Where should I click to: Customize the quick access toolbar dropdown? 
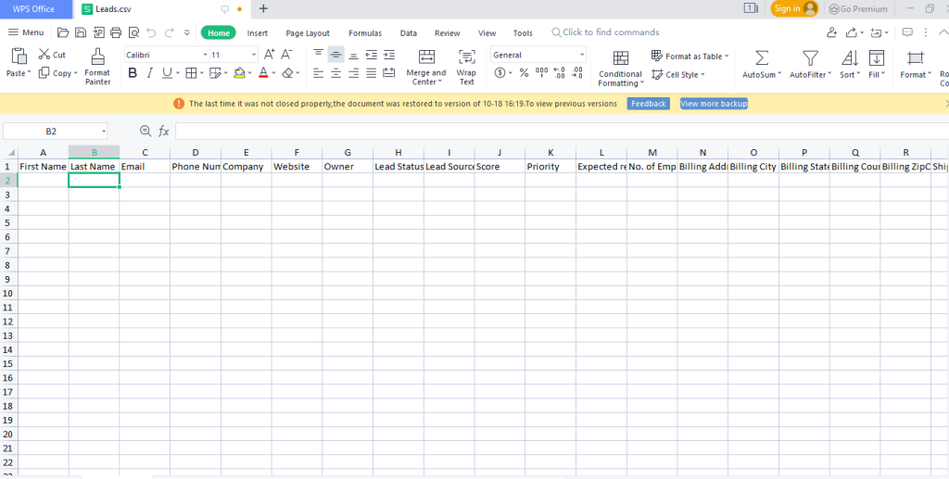tap(187, 32)
